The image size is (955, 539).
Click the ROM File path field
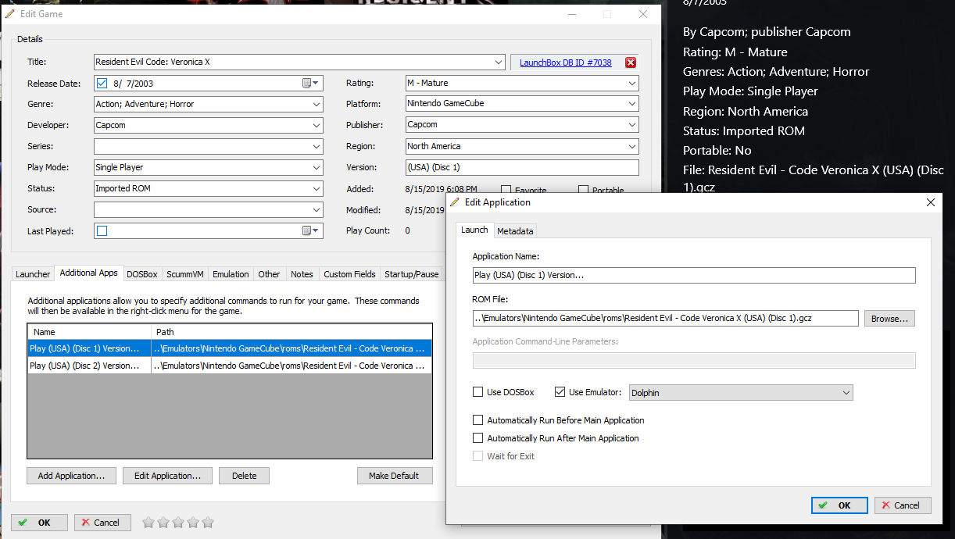666,318
